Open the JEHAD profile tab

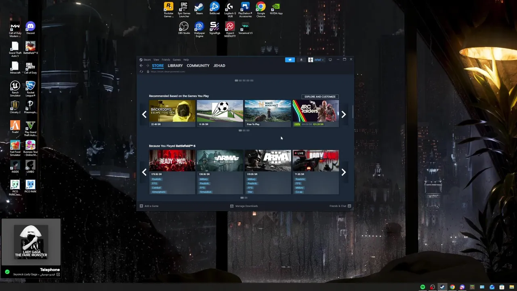pyautogui.click(x=219, y=65)
